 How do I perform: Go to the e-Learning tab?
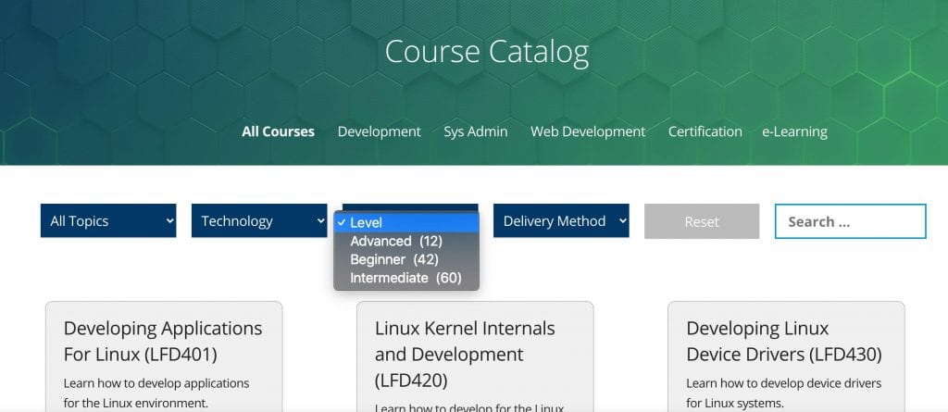(794, 131)
